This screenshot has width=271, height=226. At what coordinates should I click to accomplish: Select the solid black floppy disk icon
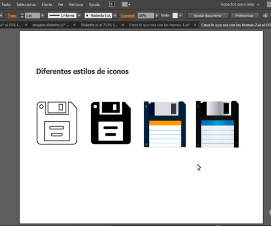coord(111,123)
